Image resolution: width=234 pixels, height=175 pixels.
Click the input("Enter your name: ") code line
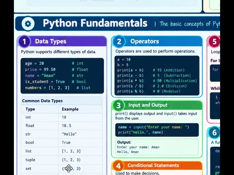click(154, 127)
